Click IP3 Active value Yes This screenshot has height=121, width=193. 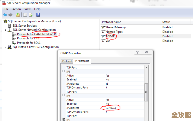tap(107, 76)
